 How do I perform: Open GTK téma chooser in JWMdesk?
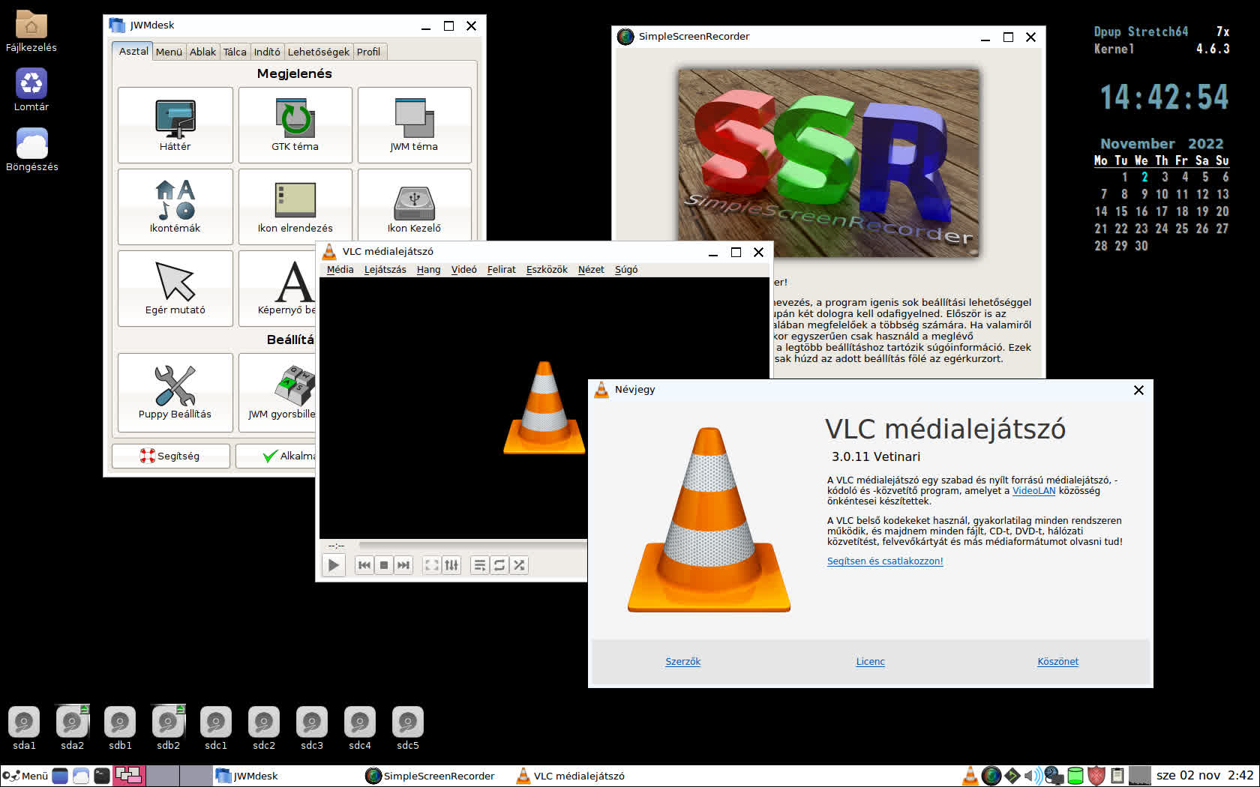click(295, 124)
